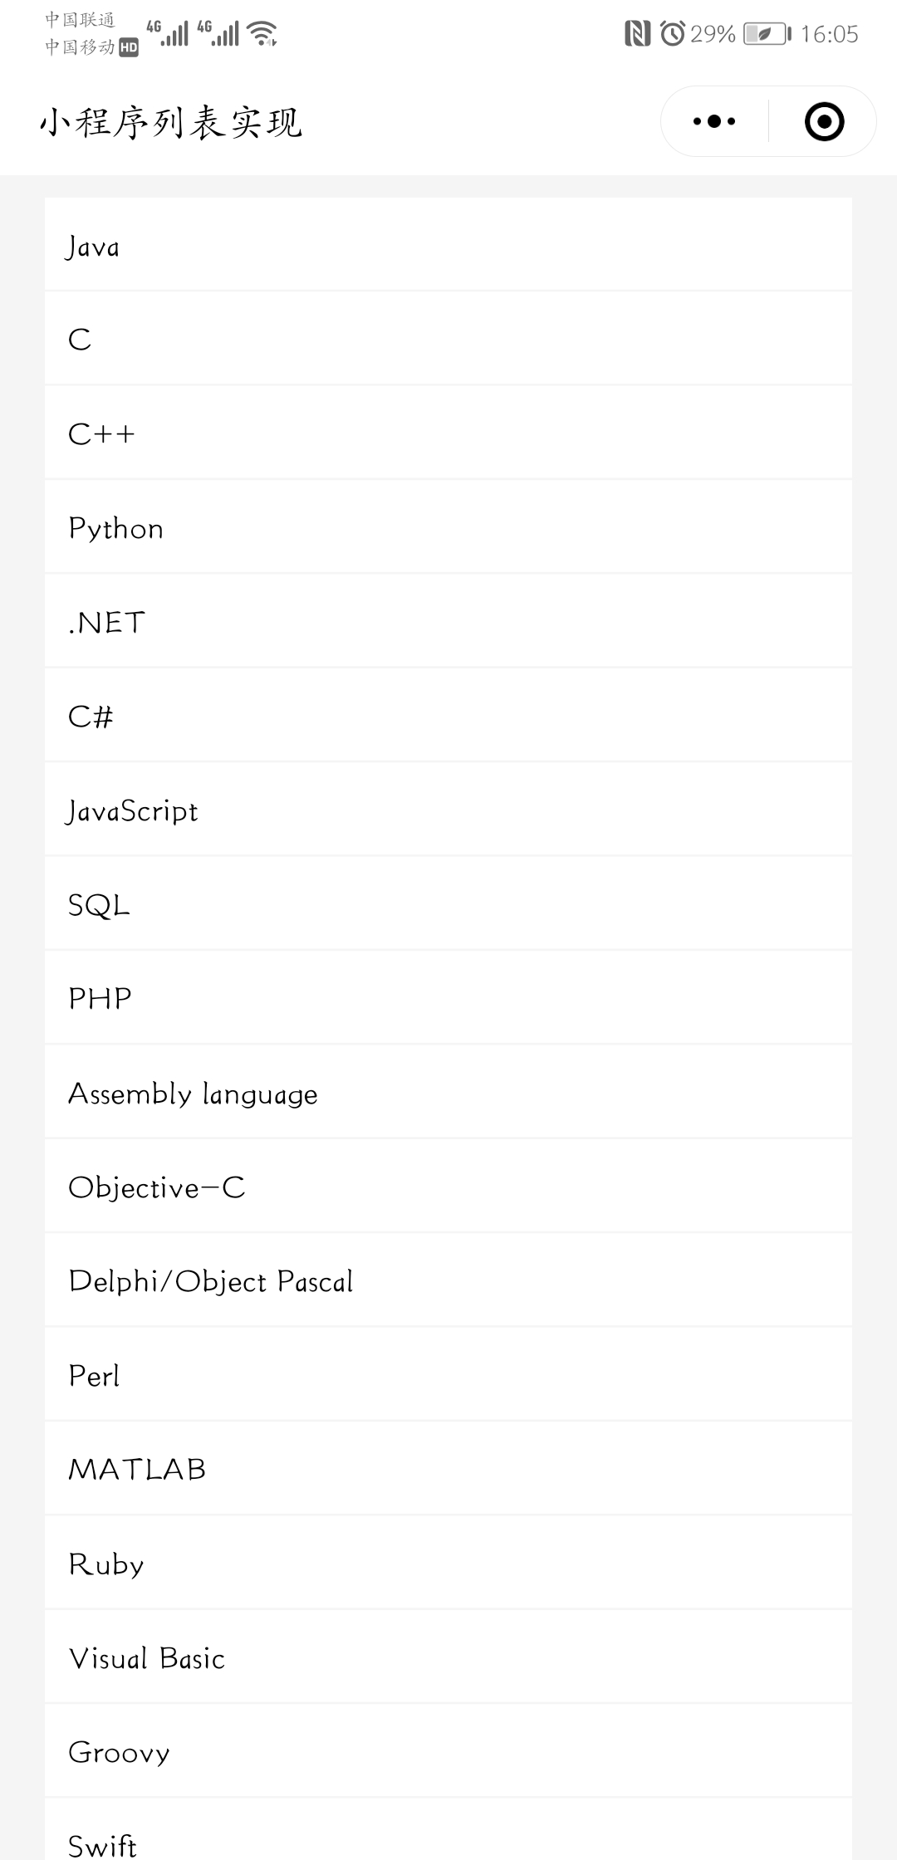Open the Python list item
Screen dimensions: 897x1860
tap(448, 528)
